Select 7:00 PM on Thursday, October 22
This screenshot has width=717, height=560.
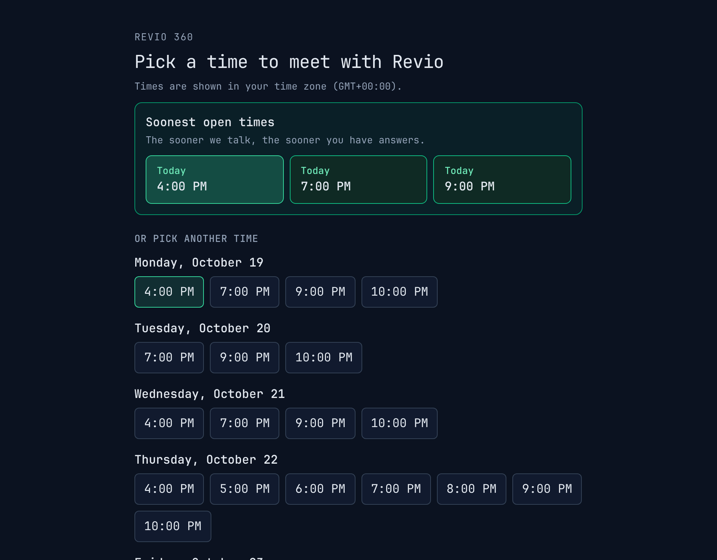[x=396, y=489]
